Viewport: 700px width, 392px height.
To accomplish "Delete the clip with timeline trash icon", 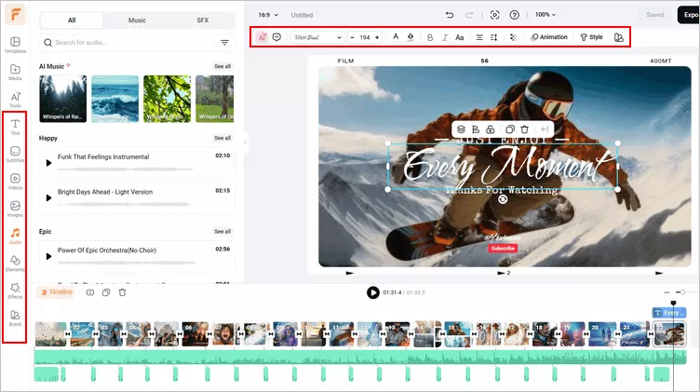I will point(122,292).
